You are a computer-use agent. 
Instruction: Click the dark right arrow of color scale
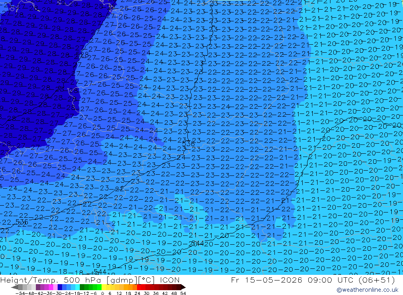pyautogui.click(x=183, y=287)
